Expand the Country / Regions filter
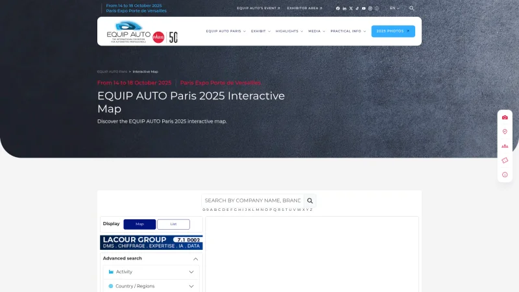 point(151,286)
